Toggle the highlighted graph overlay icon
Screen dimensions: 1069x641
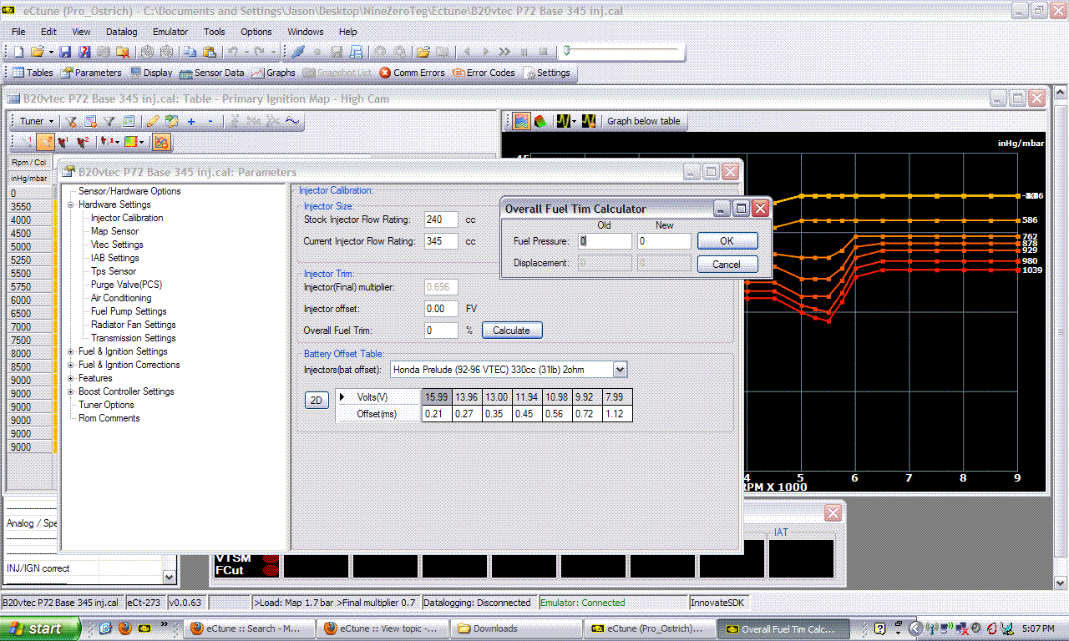click(x=162, y=142)
